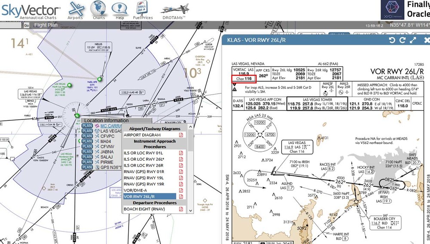Click the search input field beside Go
The width and height of the screenshot is (430, 244).
pyautogui.click(x=10, y=25)
